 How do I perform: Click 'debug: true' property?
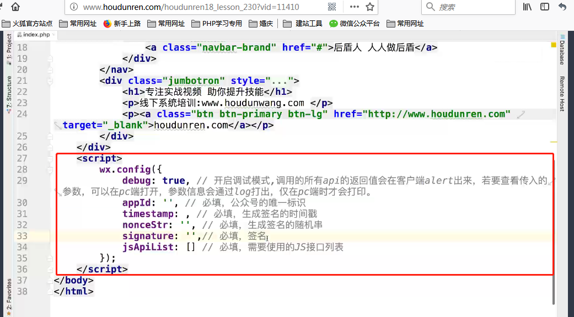point(153,181)
